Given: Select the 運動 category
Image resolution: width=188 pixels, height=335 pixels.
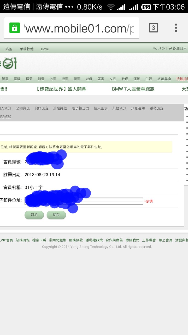Looking at the screenshot, I should point(137,79).
